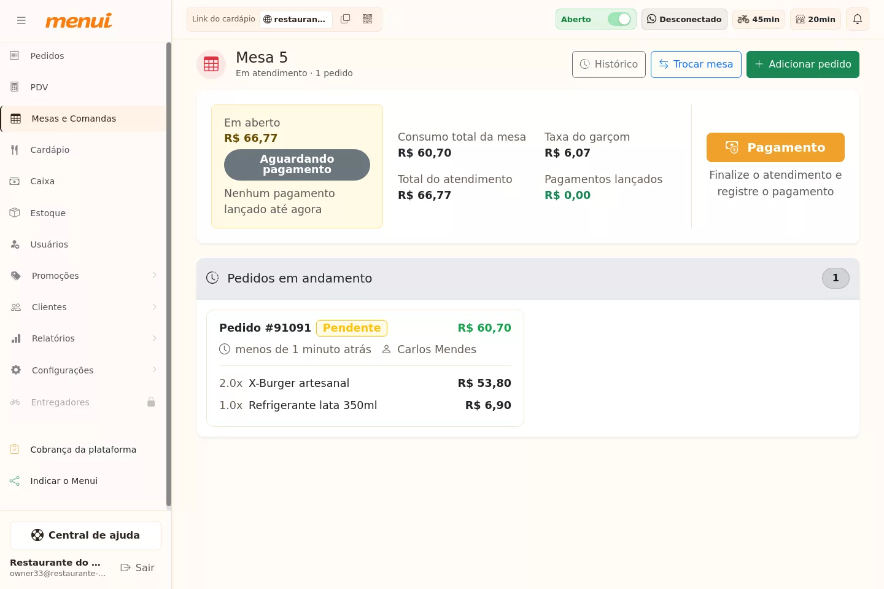This screenshot has width=884, height=589.
Task: Click the Promoções tag icon
Action: click(x=16, y=276)
